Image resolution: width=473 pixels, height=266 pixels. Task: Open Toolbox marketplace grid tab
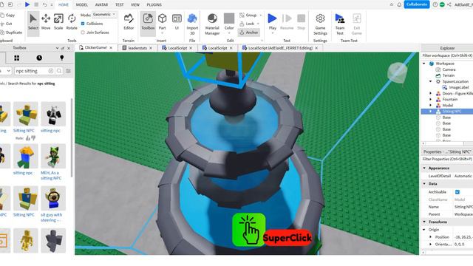(16, 58)
